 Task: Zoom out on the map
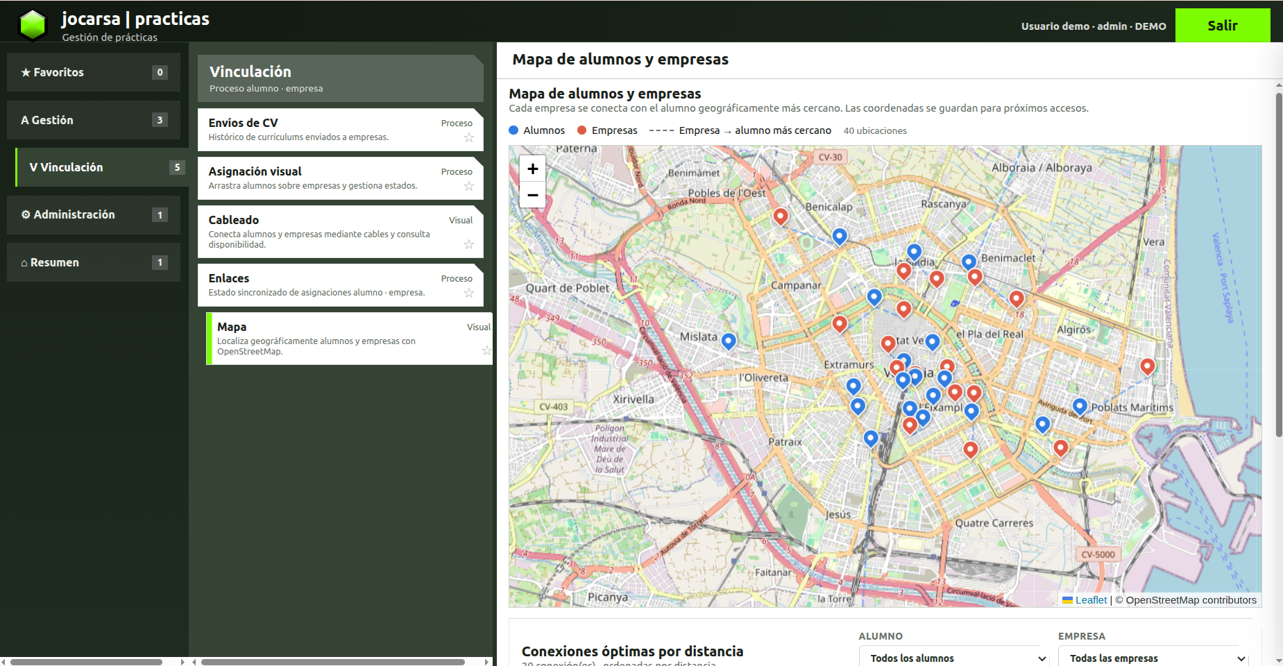click(x=532, y=195)
